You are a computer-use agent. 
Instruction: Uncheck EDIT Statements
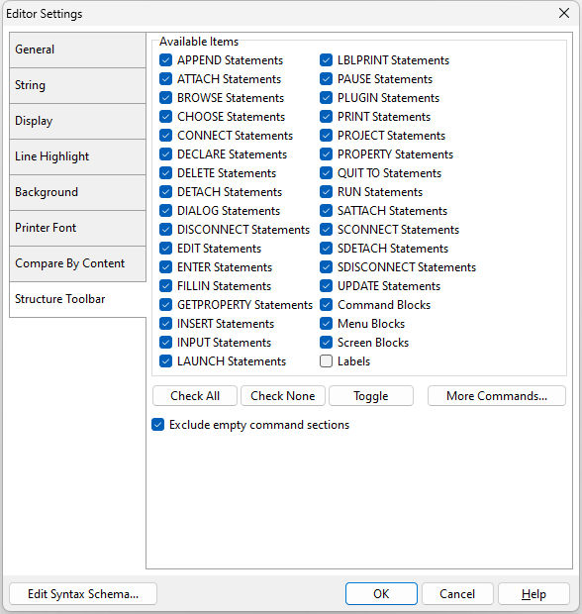165,249
